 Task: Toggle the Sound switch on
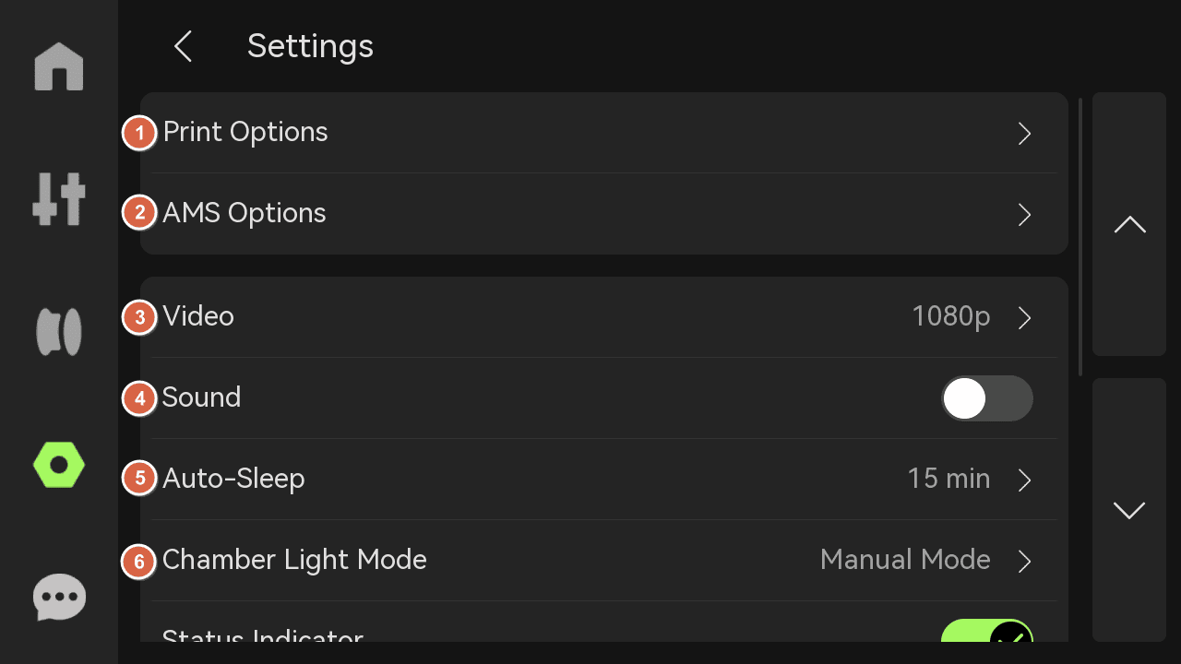pos(987,398)
